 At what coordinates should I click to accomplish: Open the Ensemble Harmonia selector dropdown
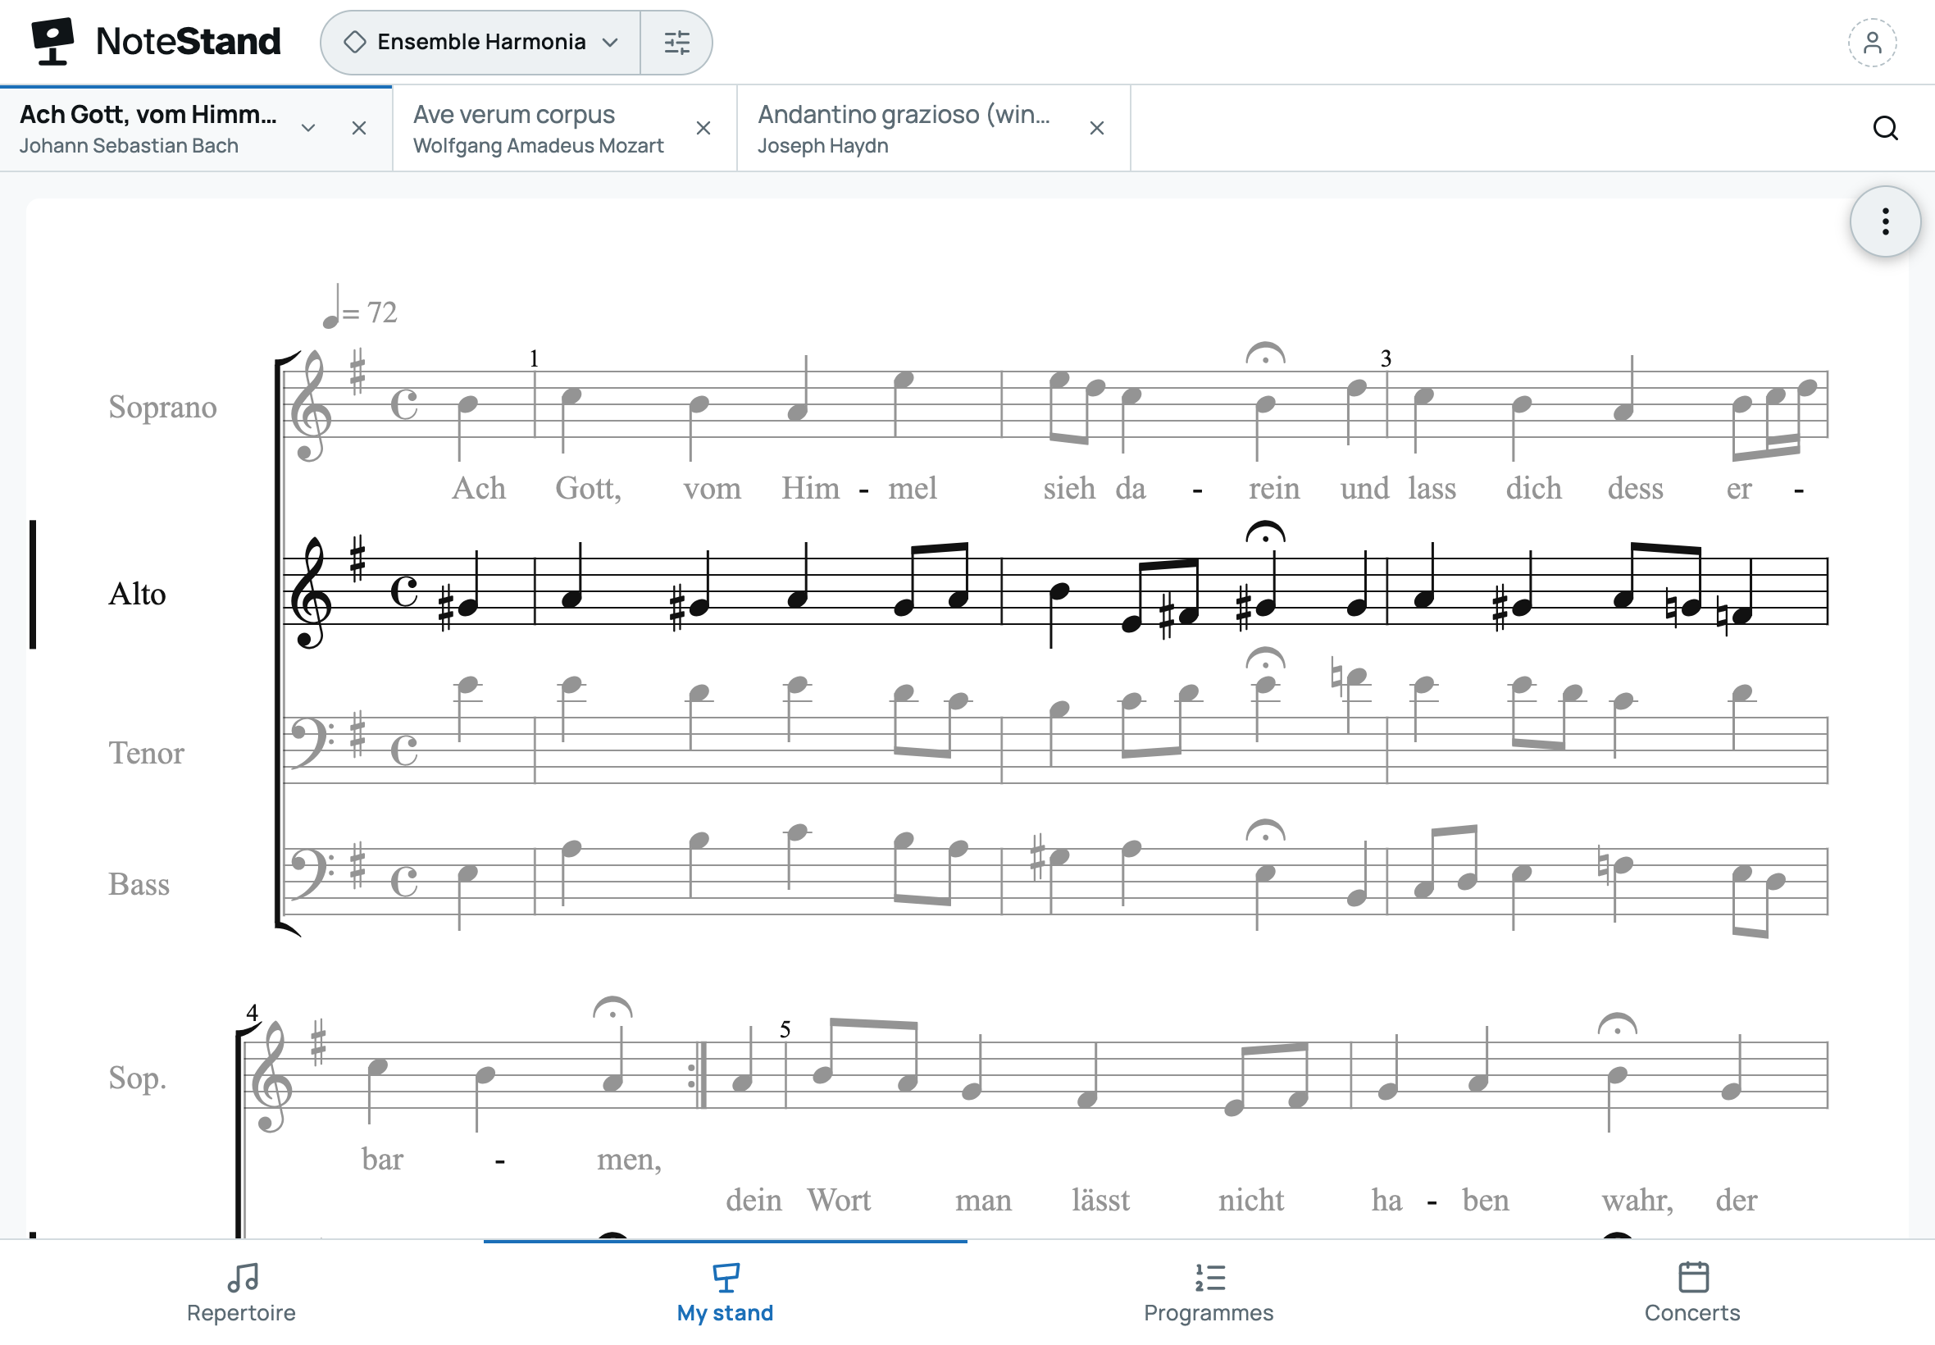tap(480, 42)
